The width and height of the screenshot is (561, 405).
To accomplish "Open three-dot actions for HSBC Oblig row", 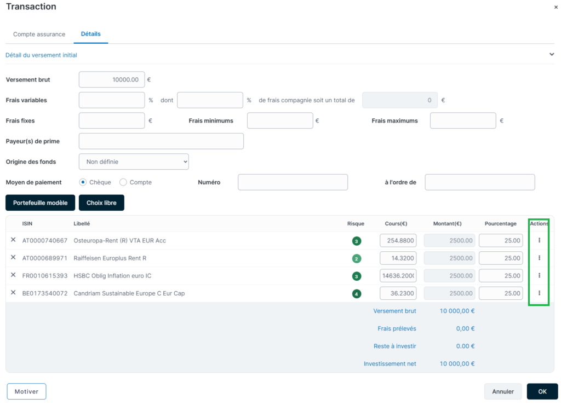I will [539, 275].
